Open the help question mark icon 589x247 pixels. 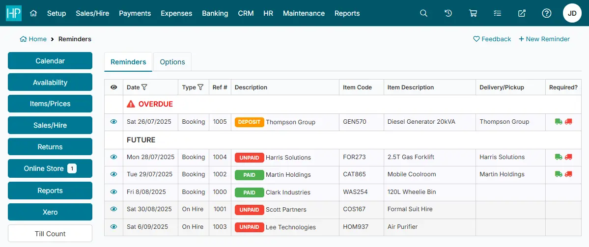[547, 13]
